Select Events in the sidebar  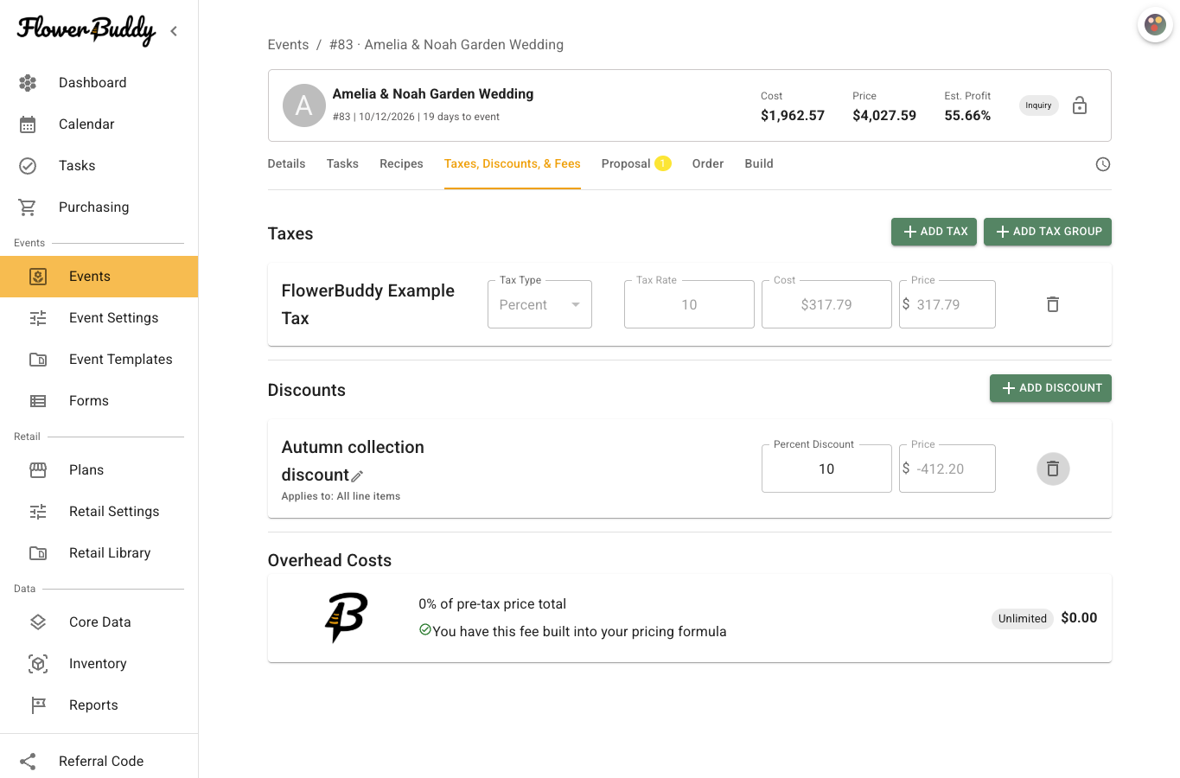tap(99, 277)
